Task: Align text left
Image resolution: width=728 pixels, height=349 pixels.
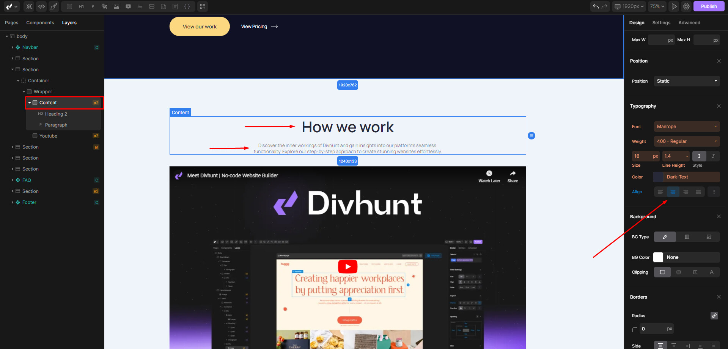Action: (x=660, y=192)
